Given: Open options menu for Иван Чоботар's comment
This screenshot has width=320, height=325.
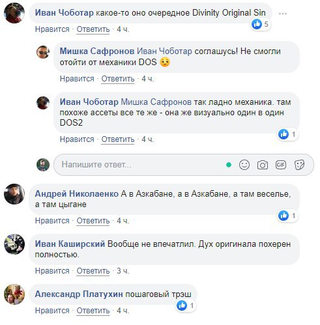Looking at the screenshot, I should (x=283, y=14).
